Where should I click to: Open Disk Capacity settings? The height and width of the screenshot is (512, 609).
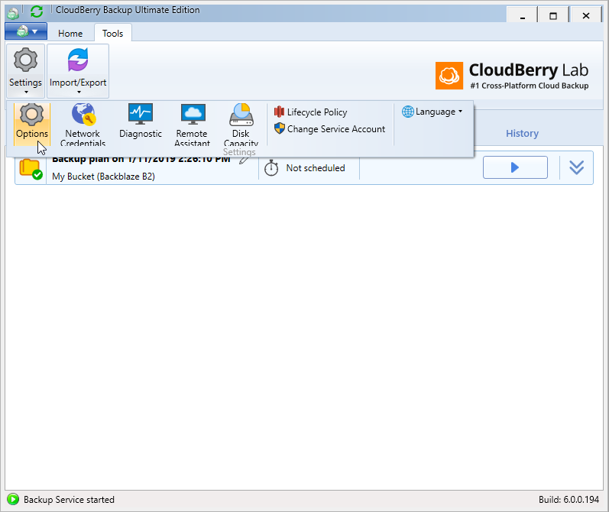pyautogui.click(x=241, y=124)
